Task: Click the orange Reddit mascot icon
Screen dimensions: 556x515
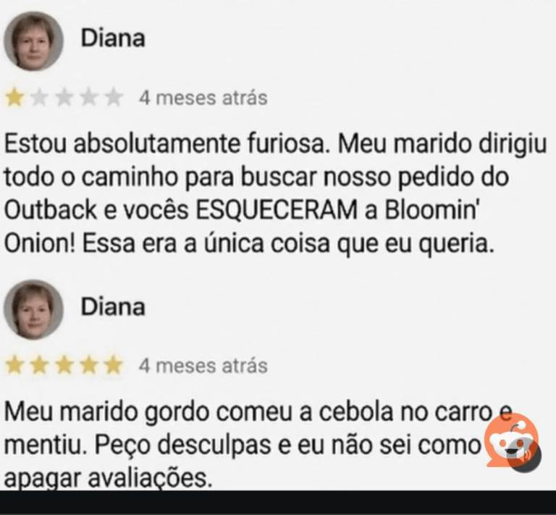Action: pos(510,440)
